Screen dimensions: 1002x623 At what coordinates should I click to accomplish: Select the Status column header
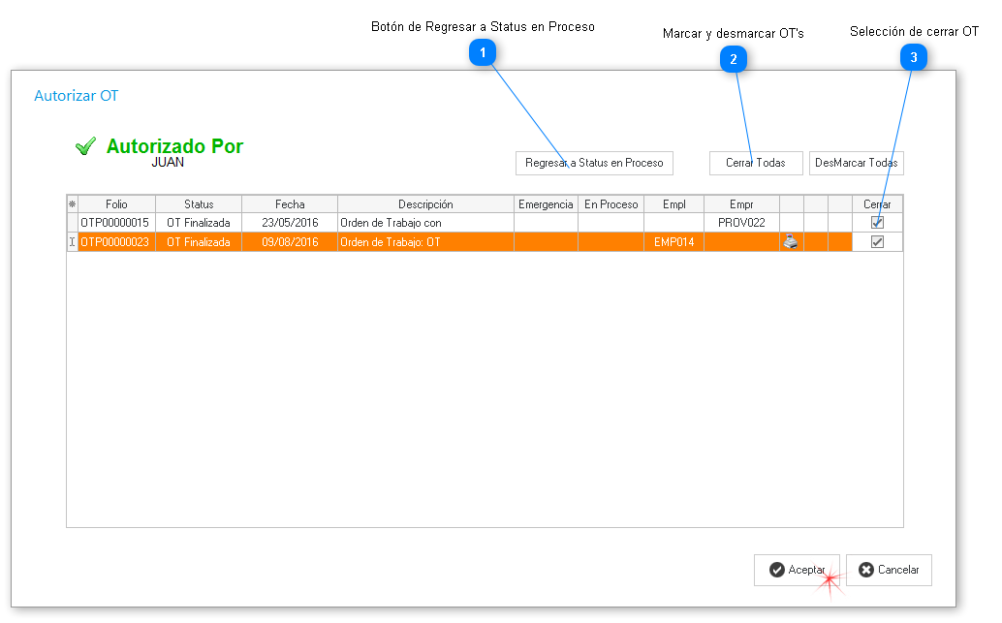click(x=199, y=204)
